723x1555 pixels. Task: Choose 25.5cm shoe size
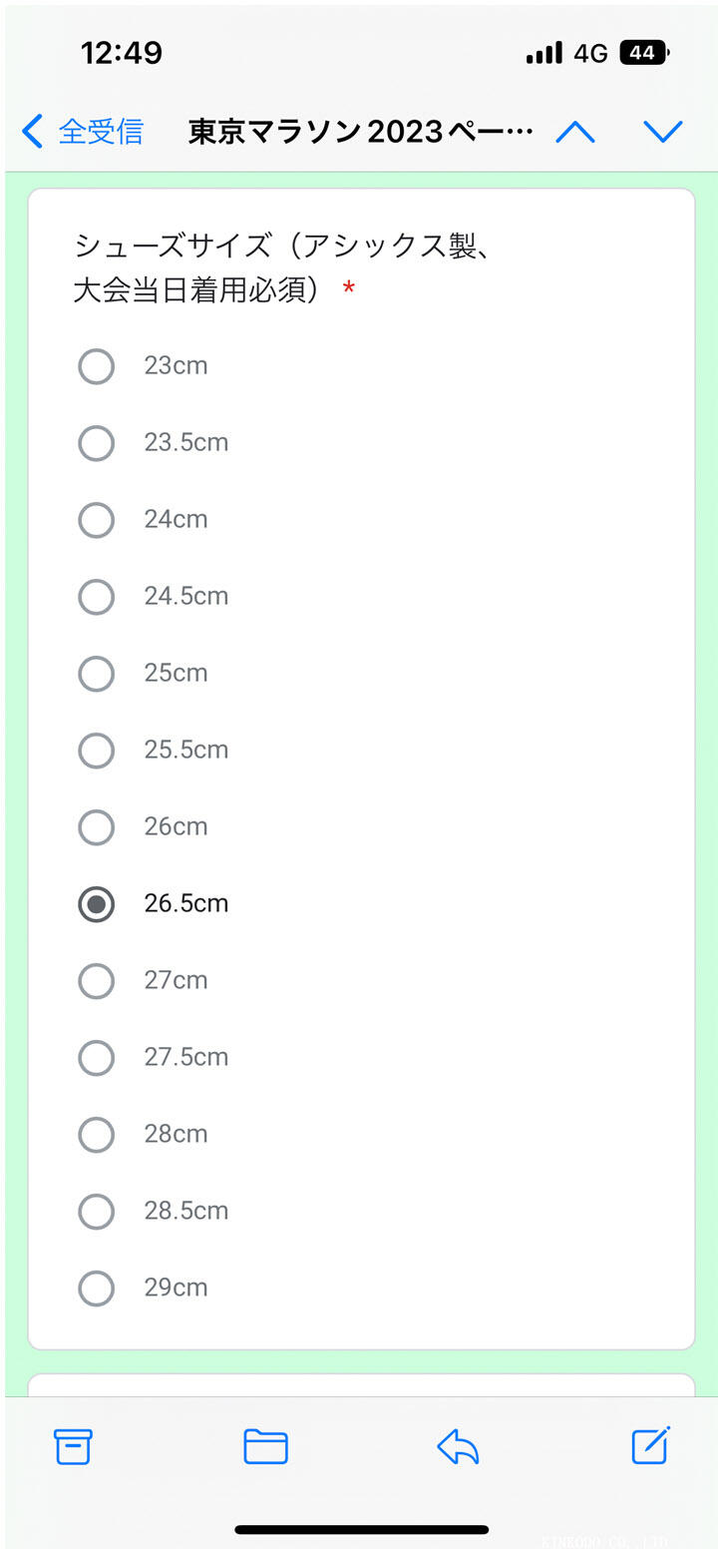coord(97,751)
